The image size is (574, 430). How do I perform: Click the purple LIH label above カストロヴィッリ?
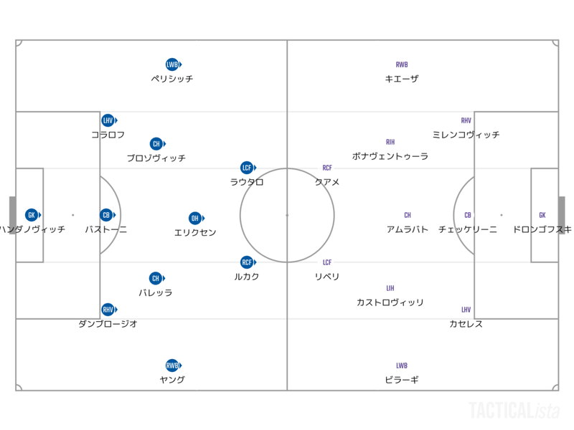pyautogui.click(x=390, y=288)
